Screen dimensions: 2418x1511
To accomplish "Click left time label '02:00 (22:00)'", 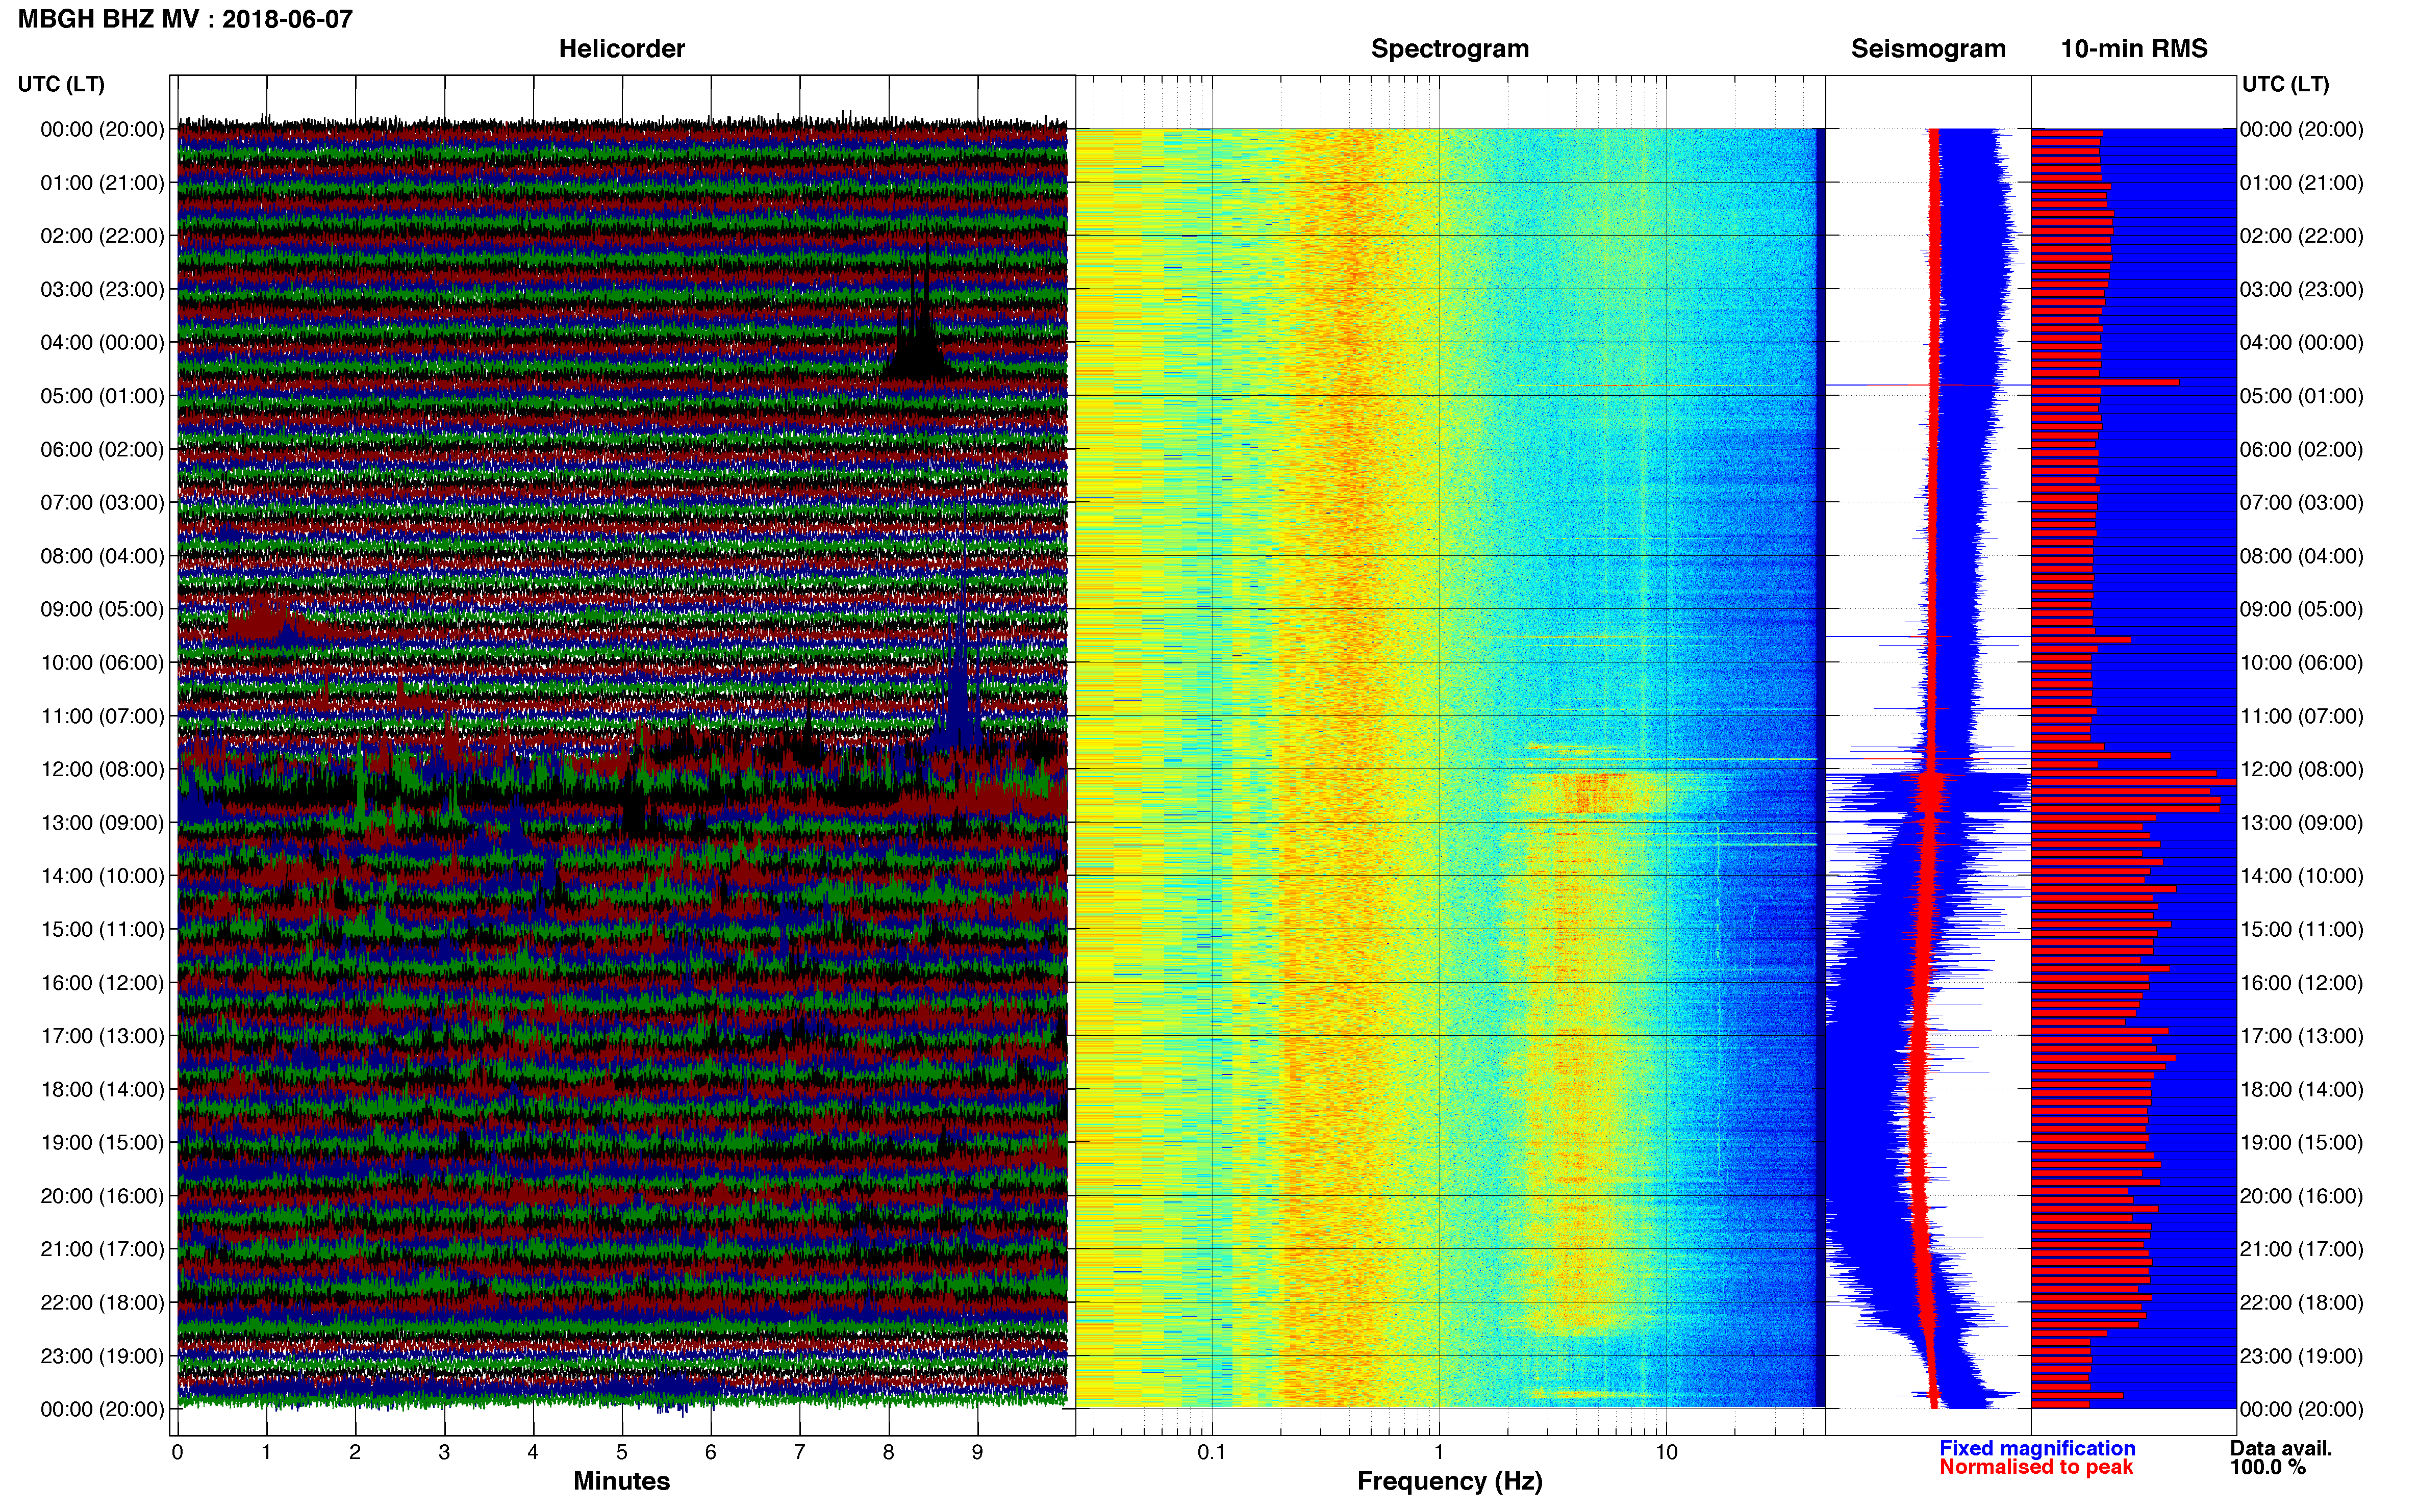I will coord(102,236).
